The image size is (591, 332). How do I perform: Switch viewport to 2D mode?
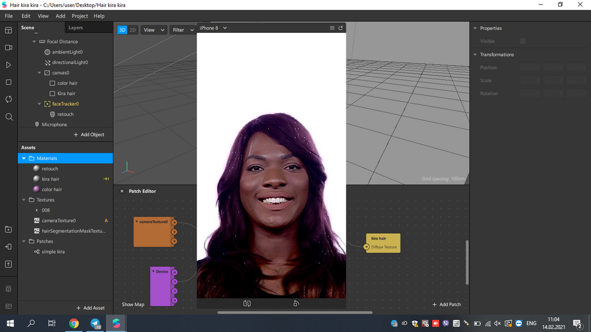(133, 30)
